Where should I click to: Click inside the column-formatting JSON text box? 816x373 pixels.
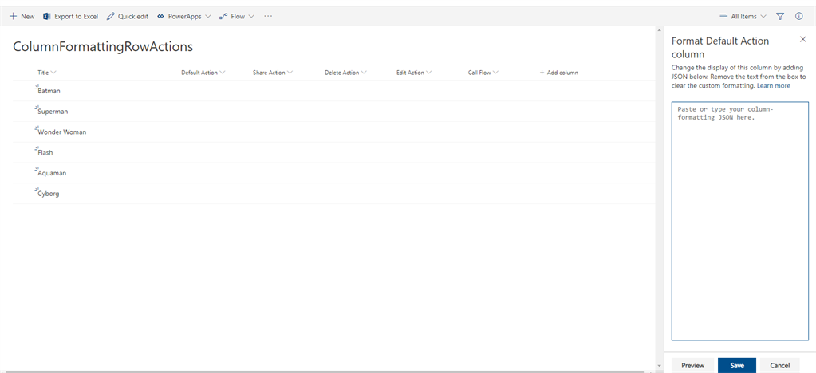pos(741,223)
